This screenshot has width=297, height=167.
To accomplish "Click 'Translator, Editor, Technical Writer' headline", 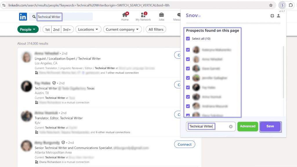I will tap(59, 118).
